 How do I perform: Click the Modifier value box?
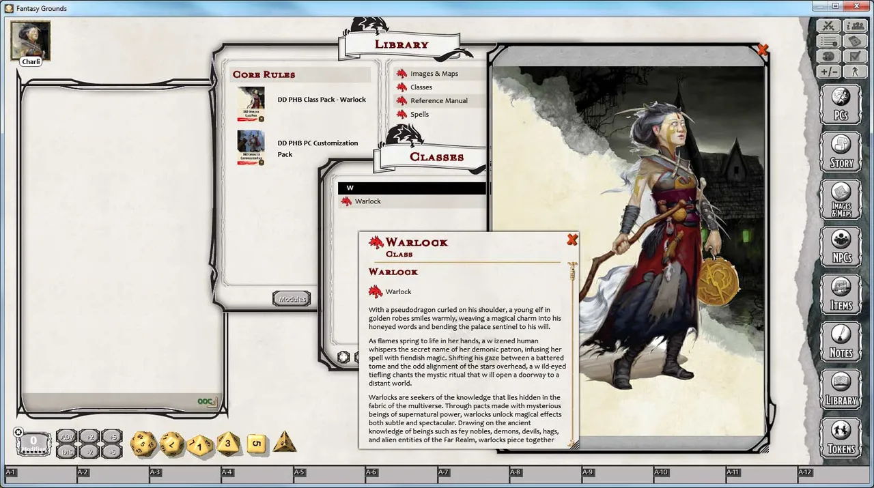(33, 444)
